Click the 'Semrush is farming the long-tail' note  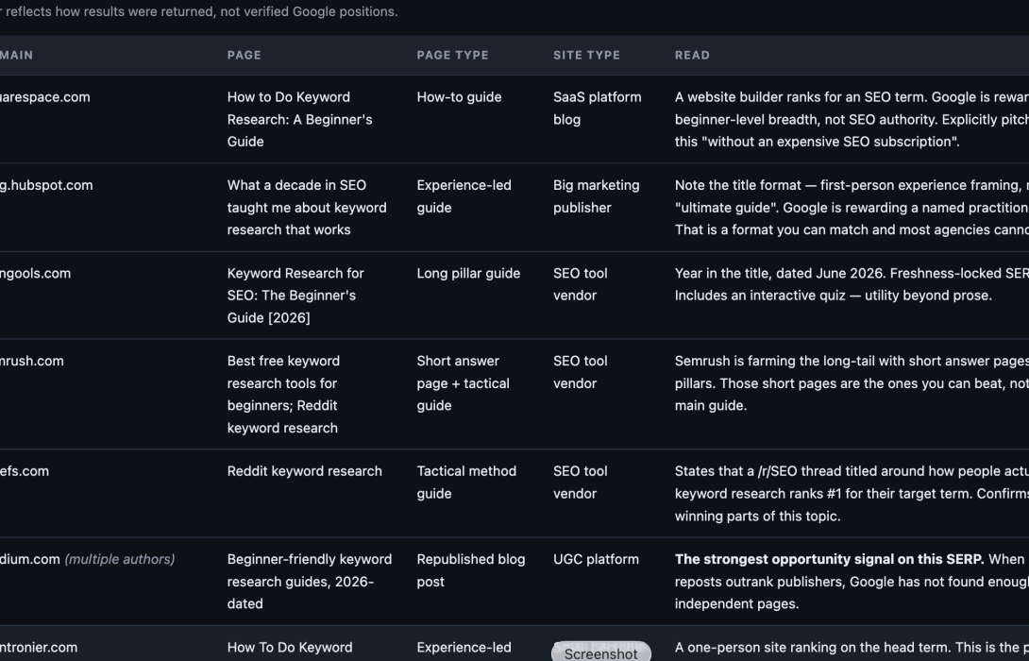[852, 383]
